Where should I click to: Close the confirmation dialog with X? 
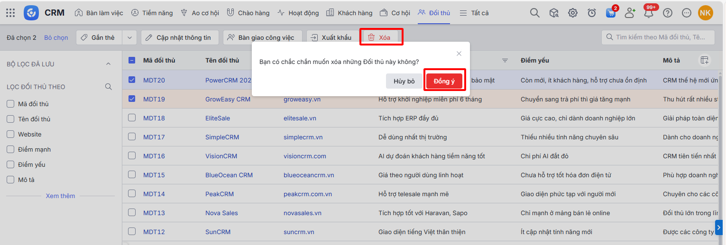click(459, 54)
